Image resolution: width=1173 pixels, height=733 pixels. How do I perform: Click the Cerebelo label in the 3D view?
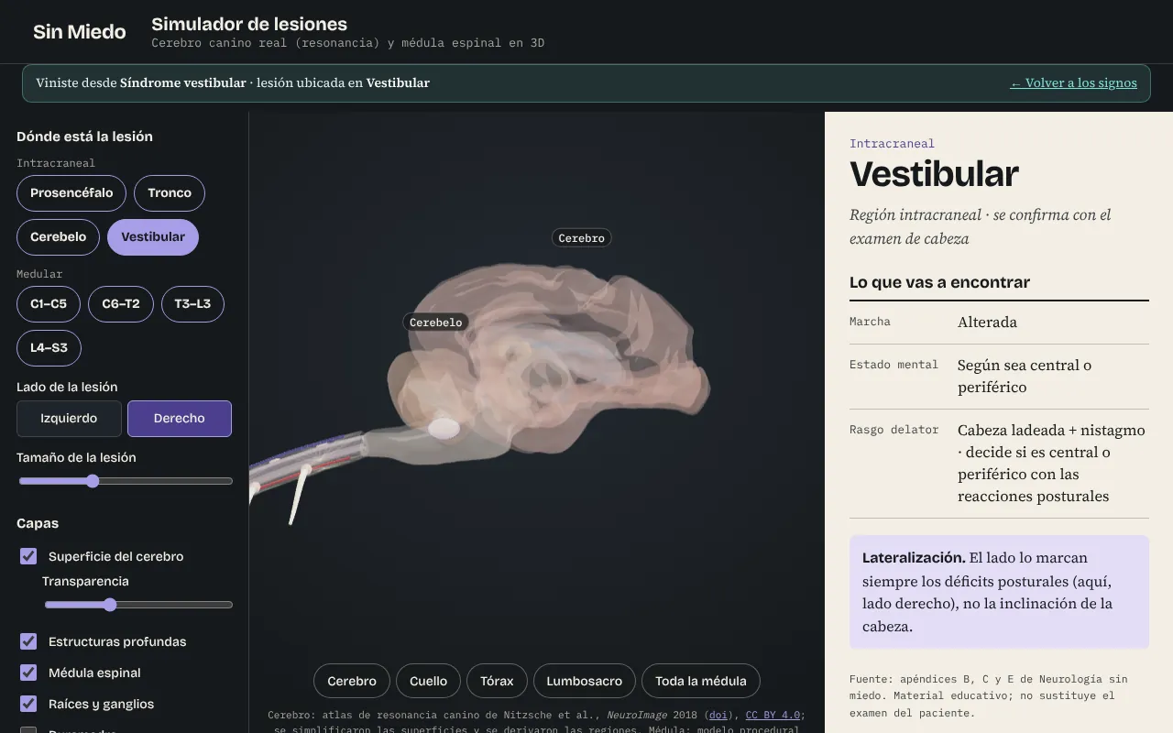point(436,323)
